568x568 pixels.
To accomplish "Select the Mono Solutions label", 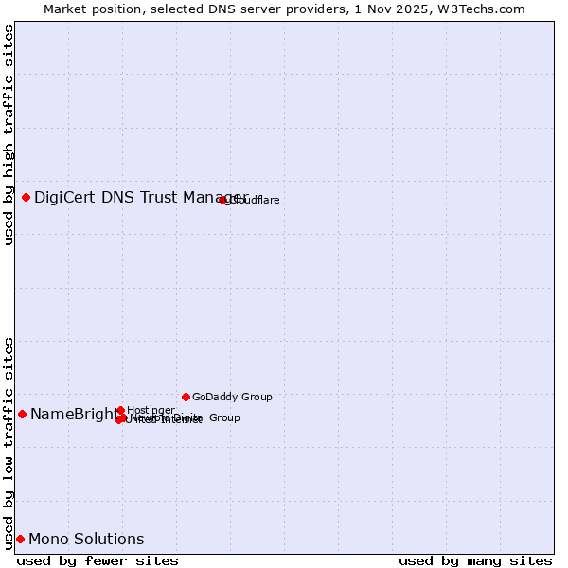I will click(86, 540).
